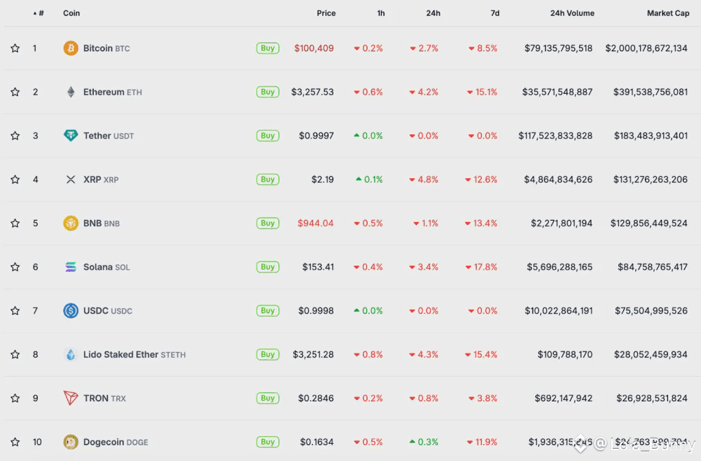Viewport: 701px width, 461px height.
Task: Click the TRON logo icon
Action: [71, 398]
